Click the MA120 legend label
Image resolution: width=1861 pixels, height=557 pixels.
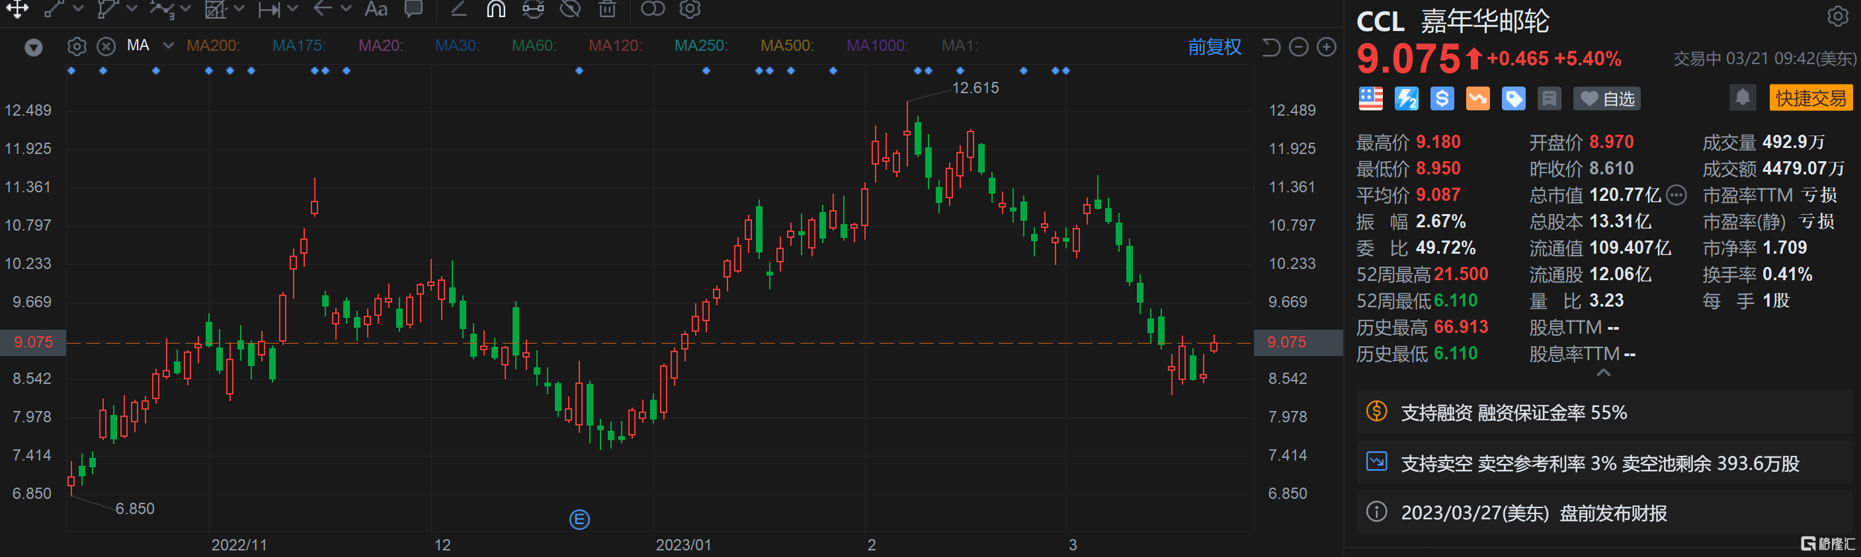click(615, 46)
